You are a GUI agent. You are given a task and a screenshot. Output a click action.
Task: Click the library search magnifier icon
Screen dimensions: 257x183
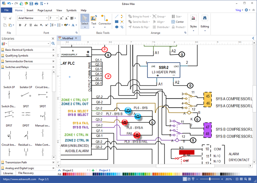coord(53,44)
